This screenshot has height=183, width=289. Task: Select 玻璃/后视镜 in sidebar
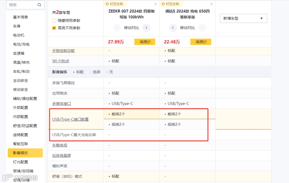coord(23,171)
